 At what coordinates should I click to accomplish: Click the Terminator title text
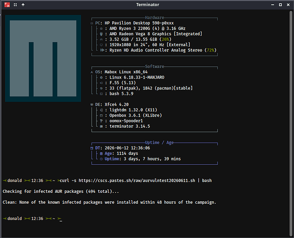click(x=147, y=5)
